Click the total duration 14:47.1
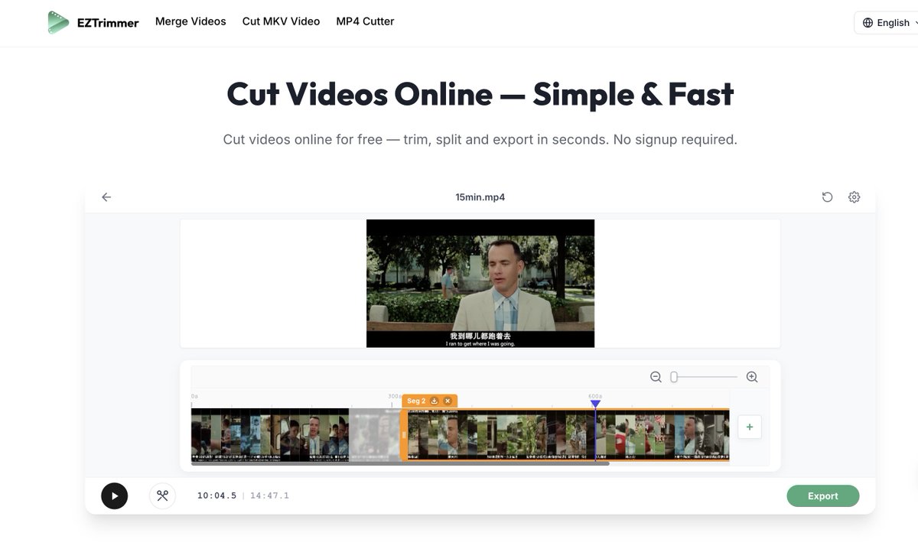The width and height of the screenshot is (918, 549). click(270, 495)
